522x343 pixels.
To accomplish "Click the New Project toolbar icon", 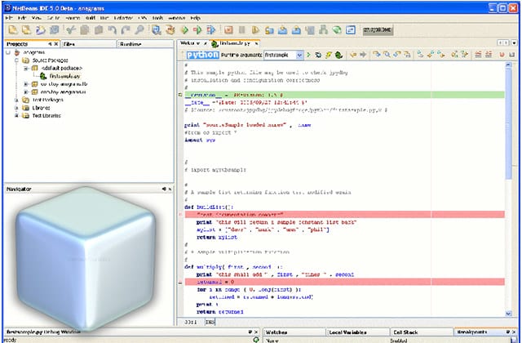I will point(26,30).
